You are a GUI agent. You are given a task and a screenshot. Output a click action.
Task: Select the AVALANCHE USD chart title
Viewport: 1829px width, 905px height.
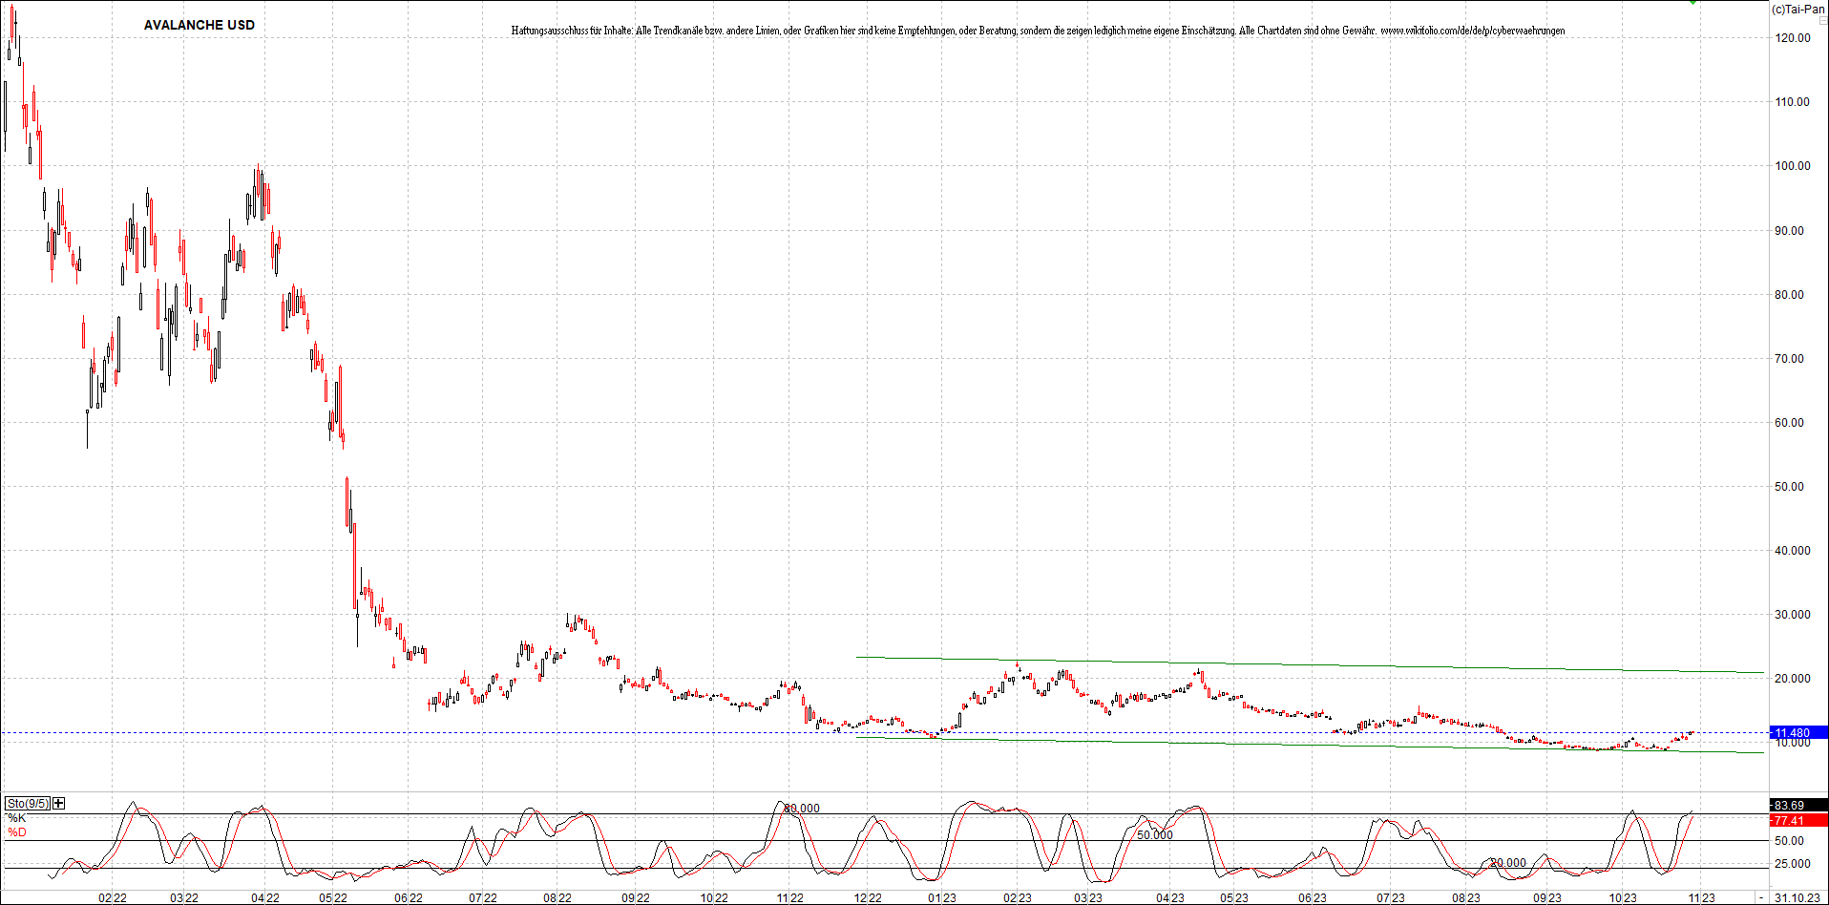coord(198,25)
